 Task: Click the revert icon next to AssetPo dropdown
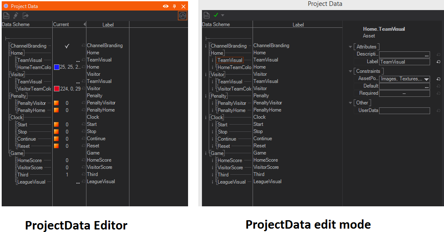pyautogui.click(x=439, y=79)
